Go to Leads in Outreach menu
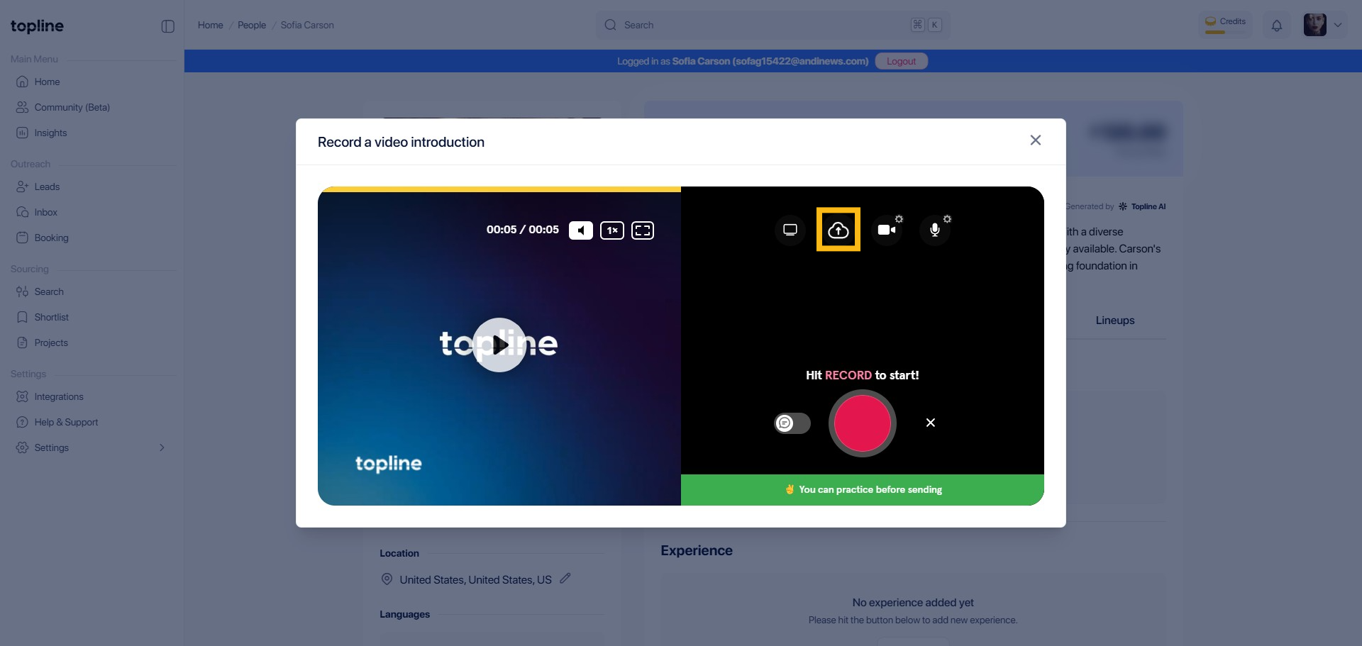 click(x=47, y=186)
